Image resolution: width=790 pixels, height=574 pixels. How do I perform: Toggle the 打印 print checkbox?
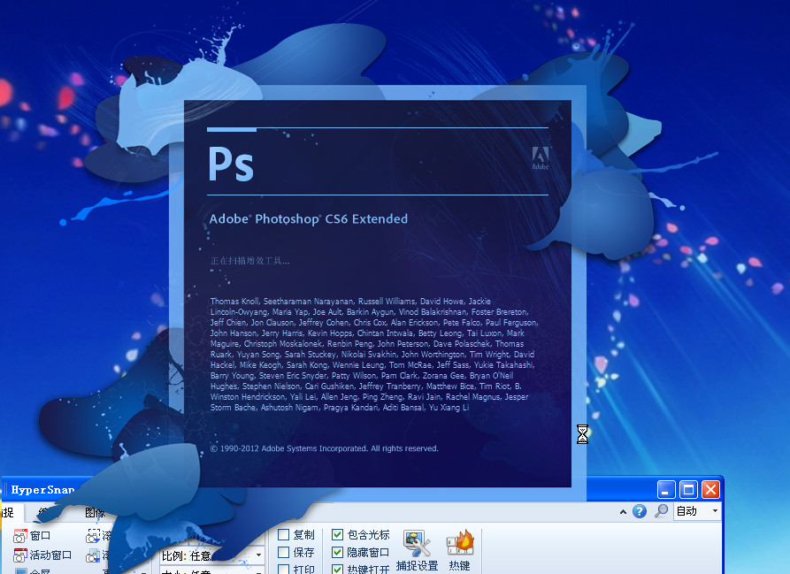284,570
